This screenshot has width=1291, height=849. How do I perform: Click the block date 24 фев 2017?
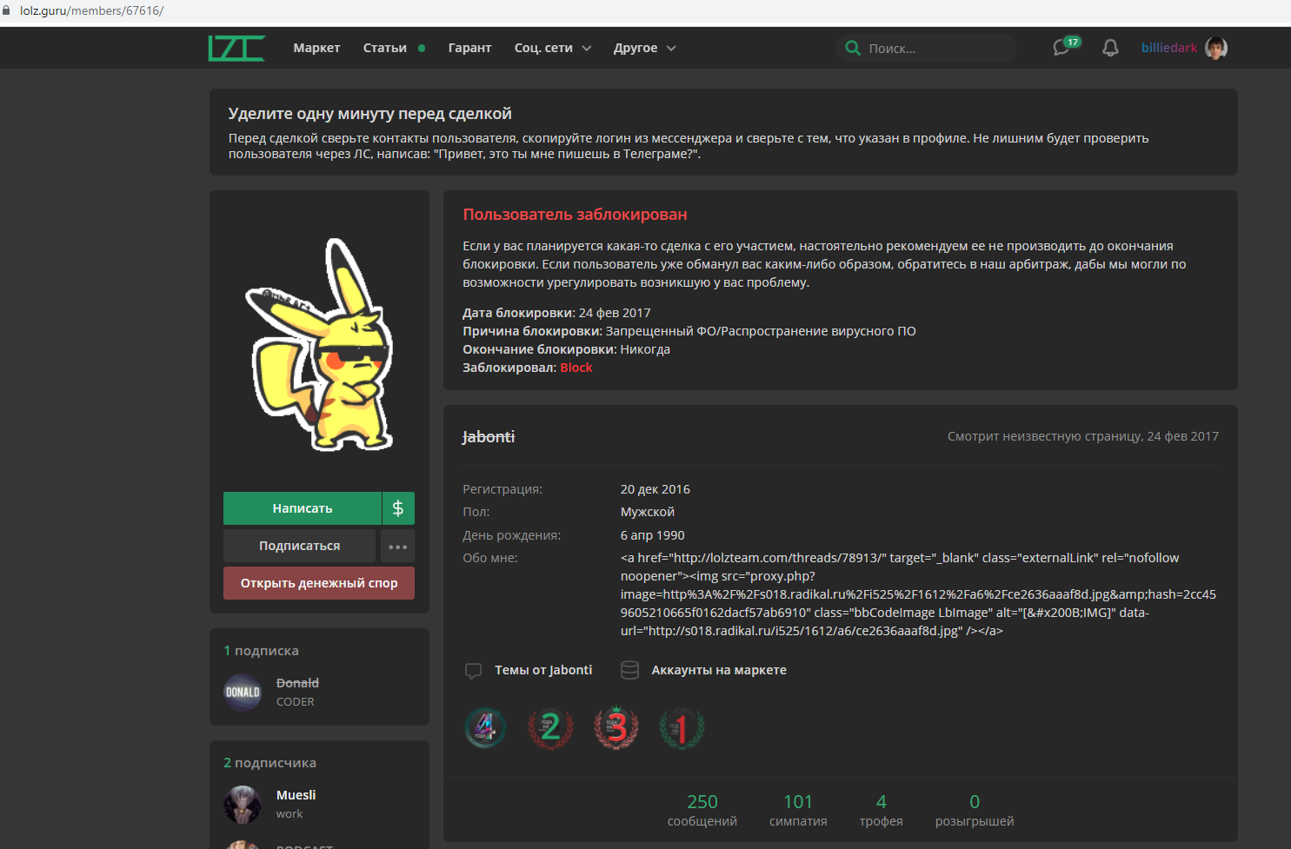[615, 313]
